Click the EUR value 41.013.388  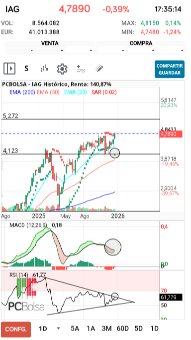(44, 32)
